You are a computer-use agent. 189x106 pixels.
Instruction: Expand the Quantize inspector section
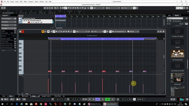pyautogui.click(x=9, y=22)
